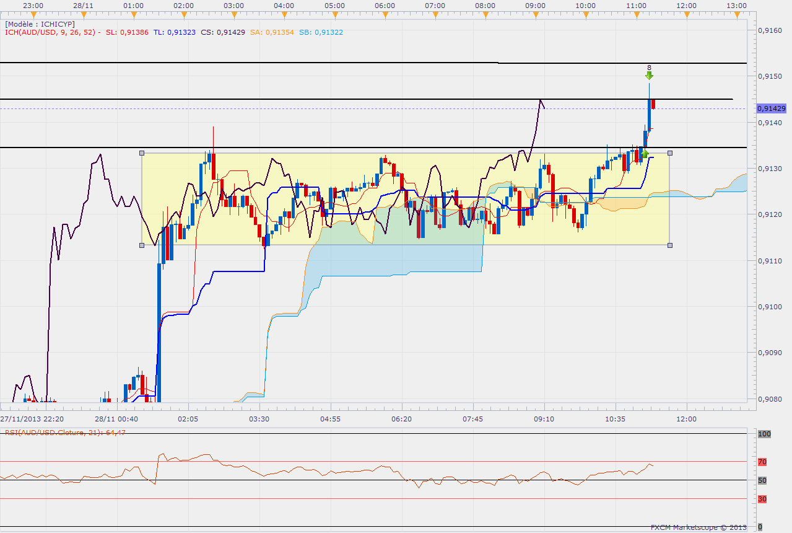This screenshot has height=533, width=792.
Task: Click the RSI 30 oversold level label
Action: click(x=762, y=499)
